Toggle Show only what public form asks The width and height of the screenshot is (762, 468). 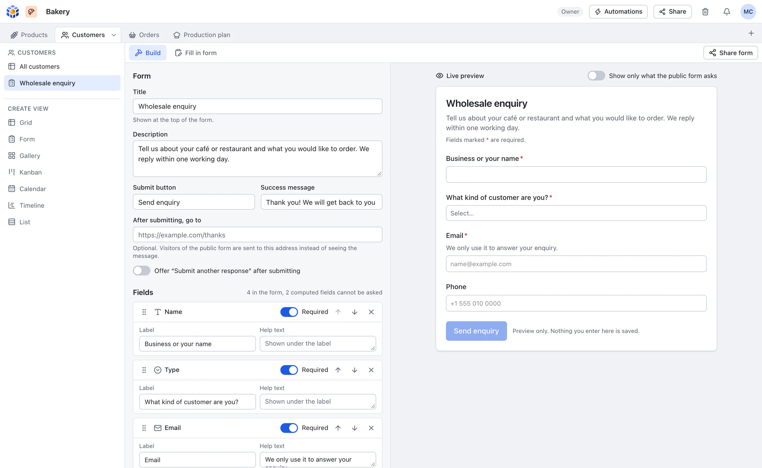click(596, 76)
